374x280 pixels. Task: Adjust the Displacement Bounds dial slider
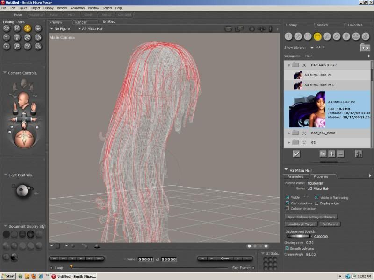(x=299, y=236)
